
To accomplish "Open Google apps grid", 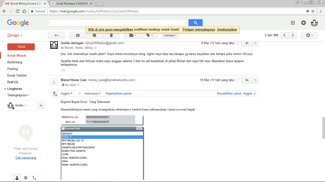I will point(293,23).
